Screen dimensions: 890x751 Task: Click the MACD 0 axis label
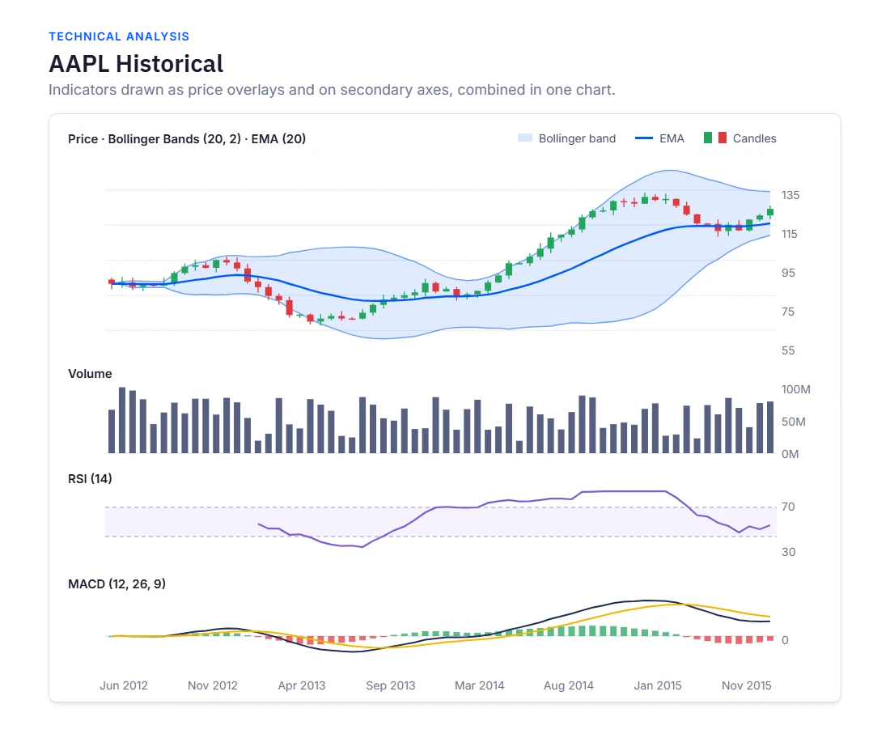pyautogui.click(x=785, y=640)
